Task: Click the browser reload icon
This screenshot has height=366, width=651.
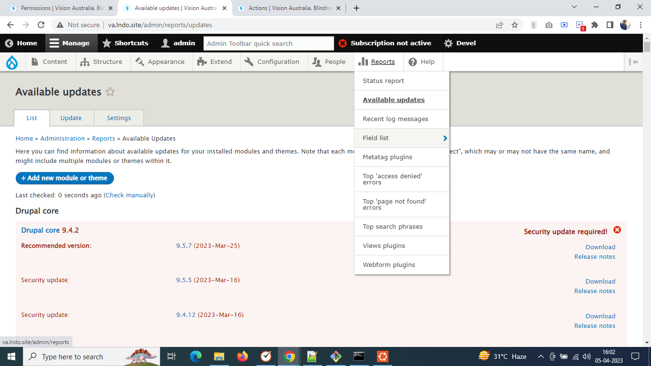Action: [41, 25]
